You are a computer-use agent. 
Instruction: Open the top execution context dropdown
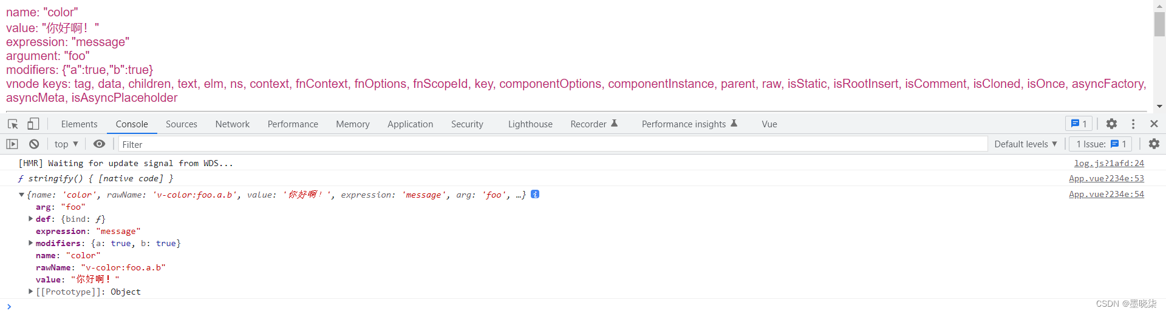click(66, 144)
